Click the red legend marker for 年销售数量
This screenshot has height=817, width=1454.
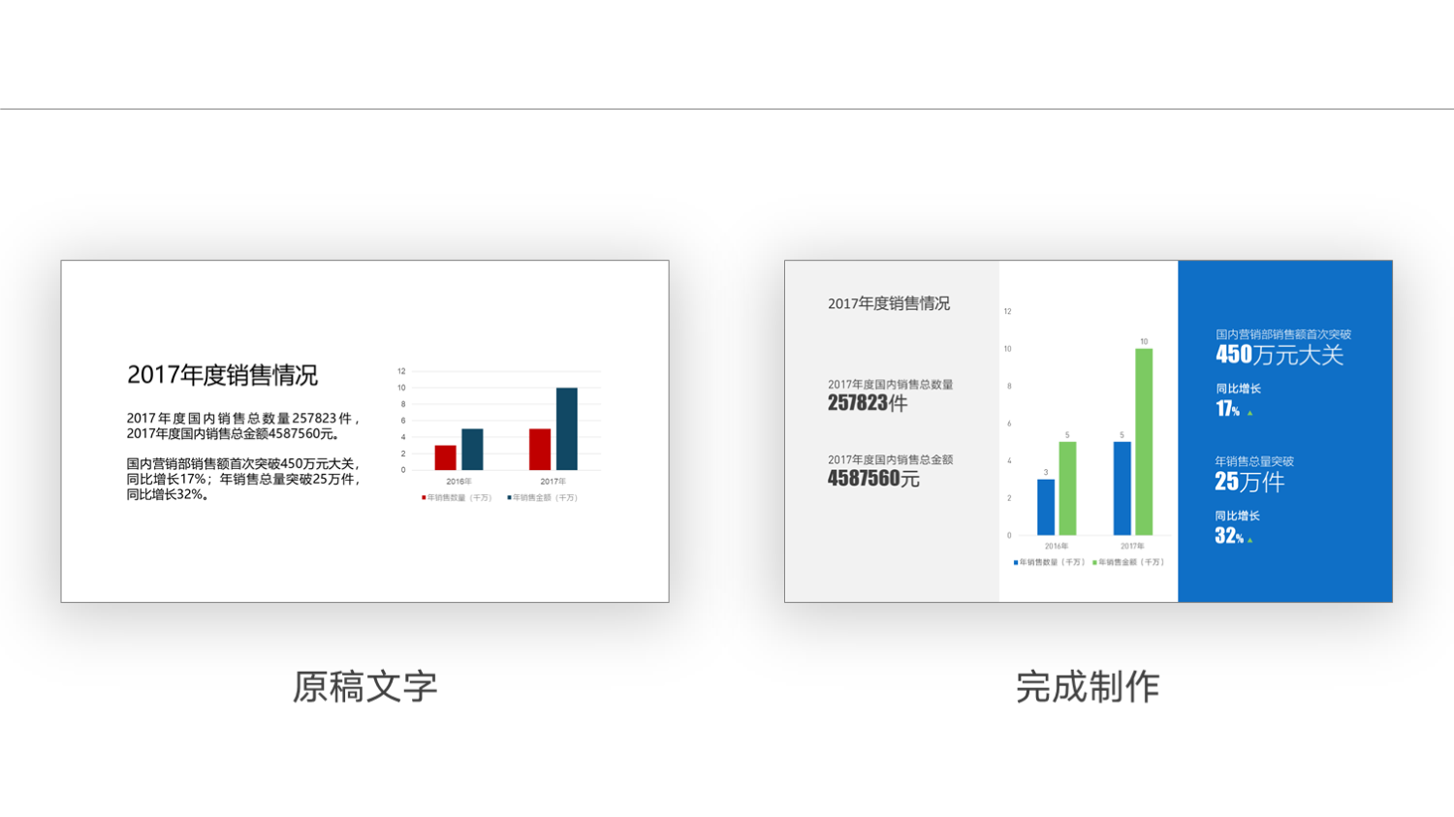click(424, 497)
